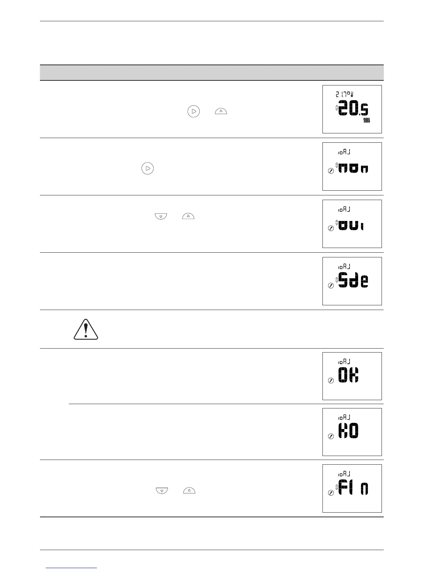Click the thermometer icon next to 21.7°

(x=352, y=95)
